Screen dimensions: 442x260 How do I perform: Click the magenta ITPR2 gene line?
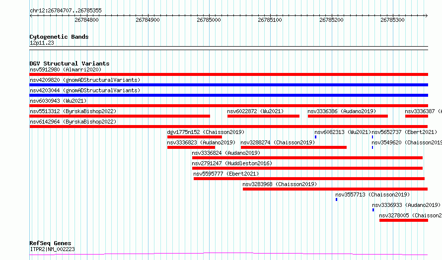228,254
